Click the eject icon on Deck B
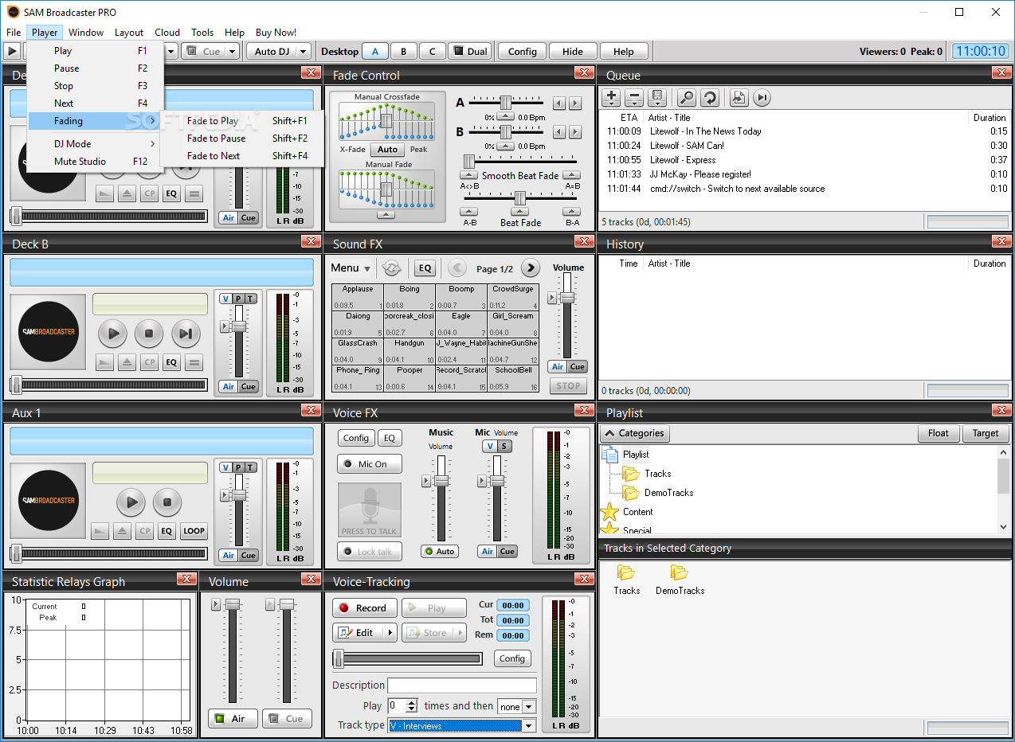1015x742 pixels. pyautogui.click(x=127, y=362)
